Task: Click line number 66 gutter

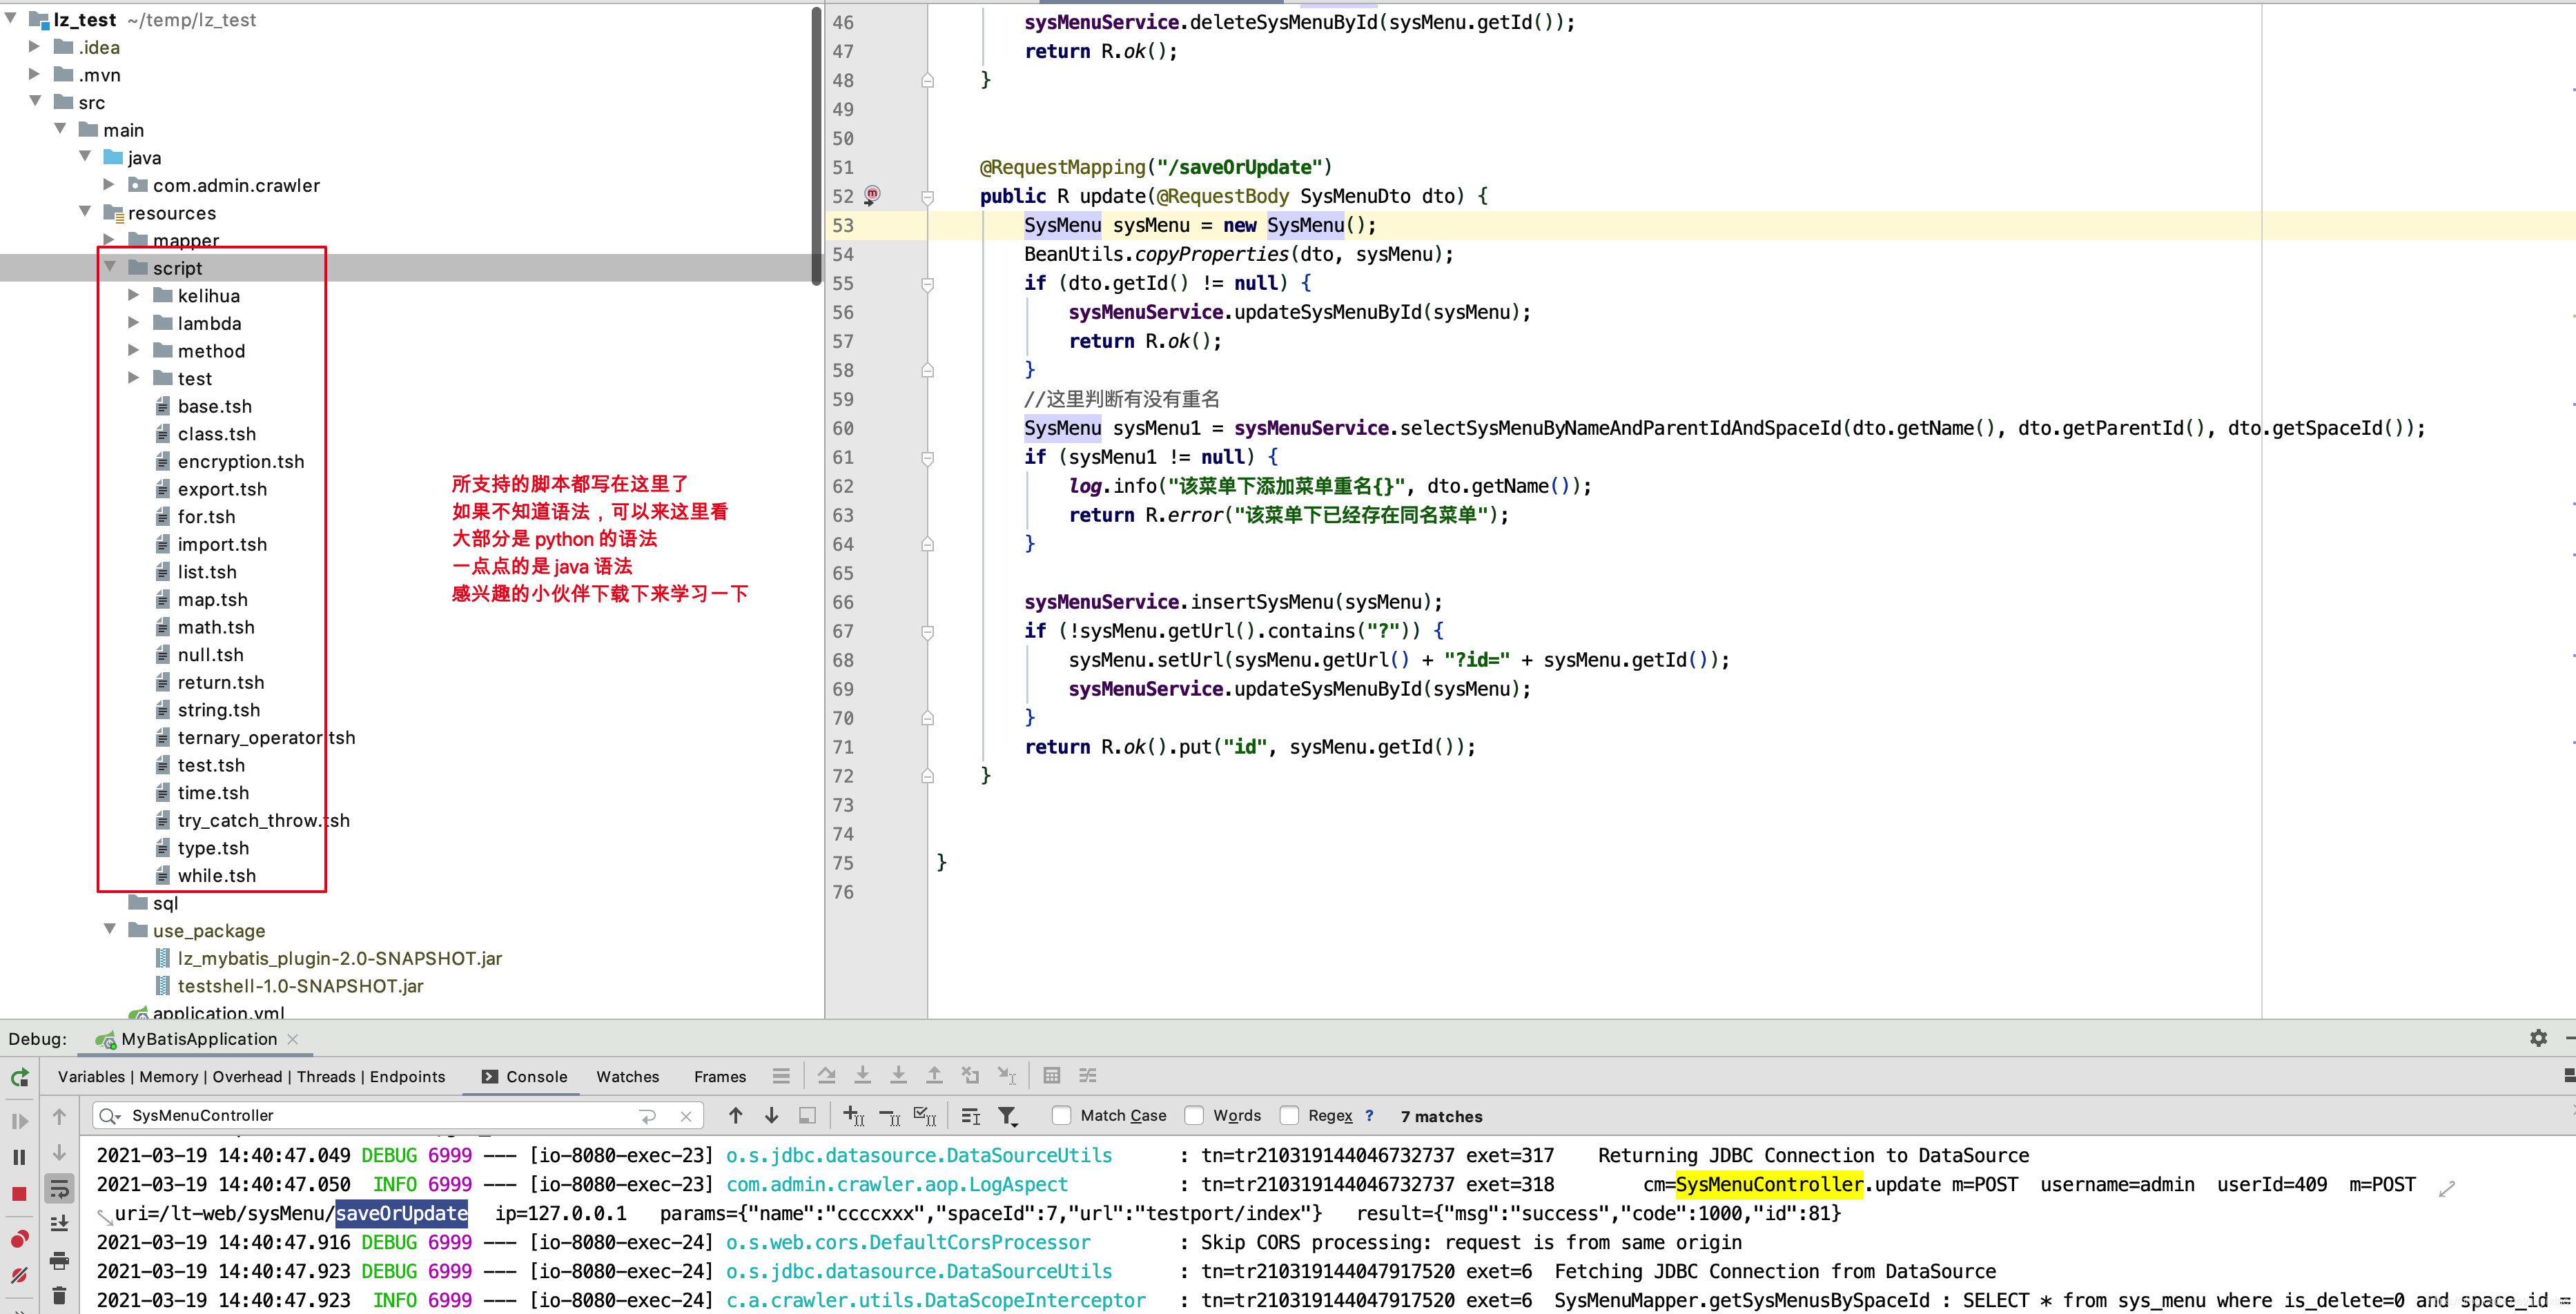Action: tap(843, 602)
